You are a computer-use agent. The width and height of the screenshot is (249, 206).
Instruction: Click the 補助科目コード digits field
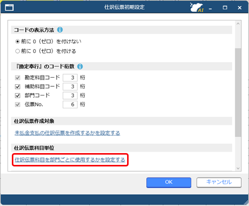coord(70,87)
